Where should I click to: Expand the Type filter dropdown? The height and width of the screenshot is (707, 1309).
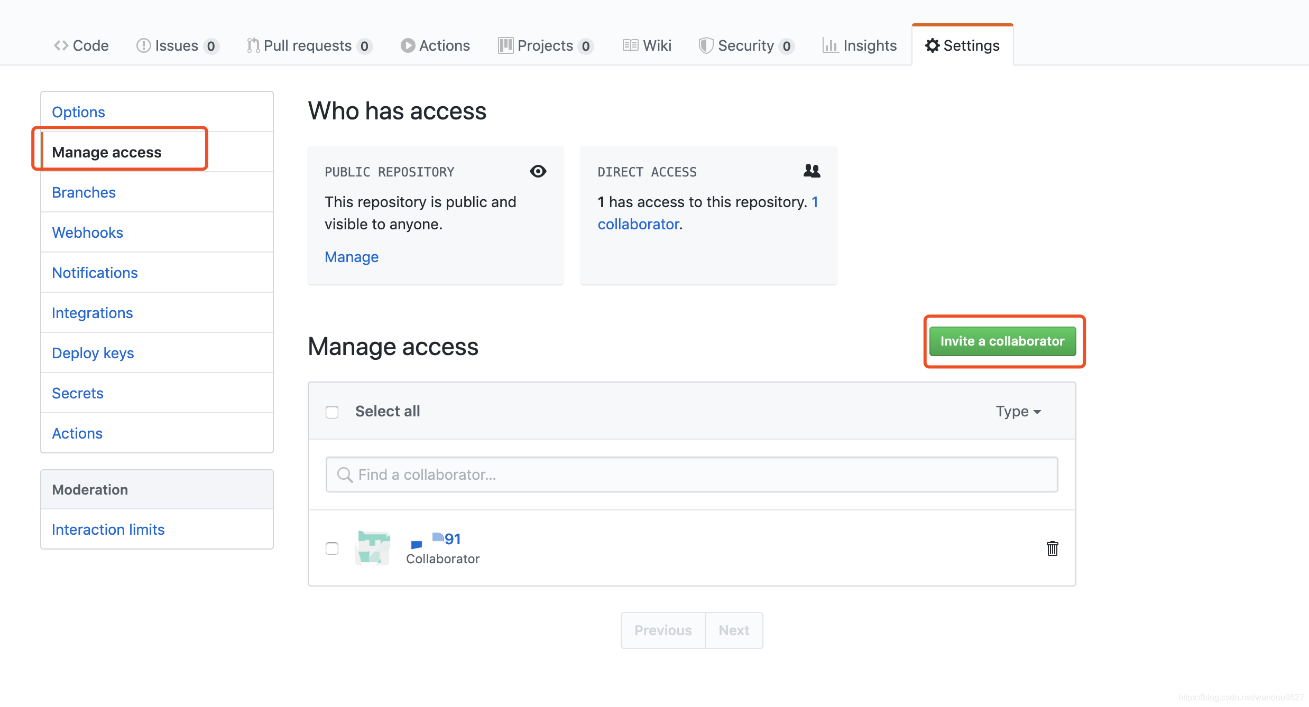[x=1018, y=412]
